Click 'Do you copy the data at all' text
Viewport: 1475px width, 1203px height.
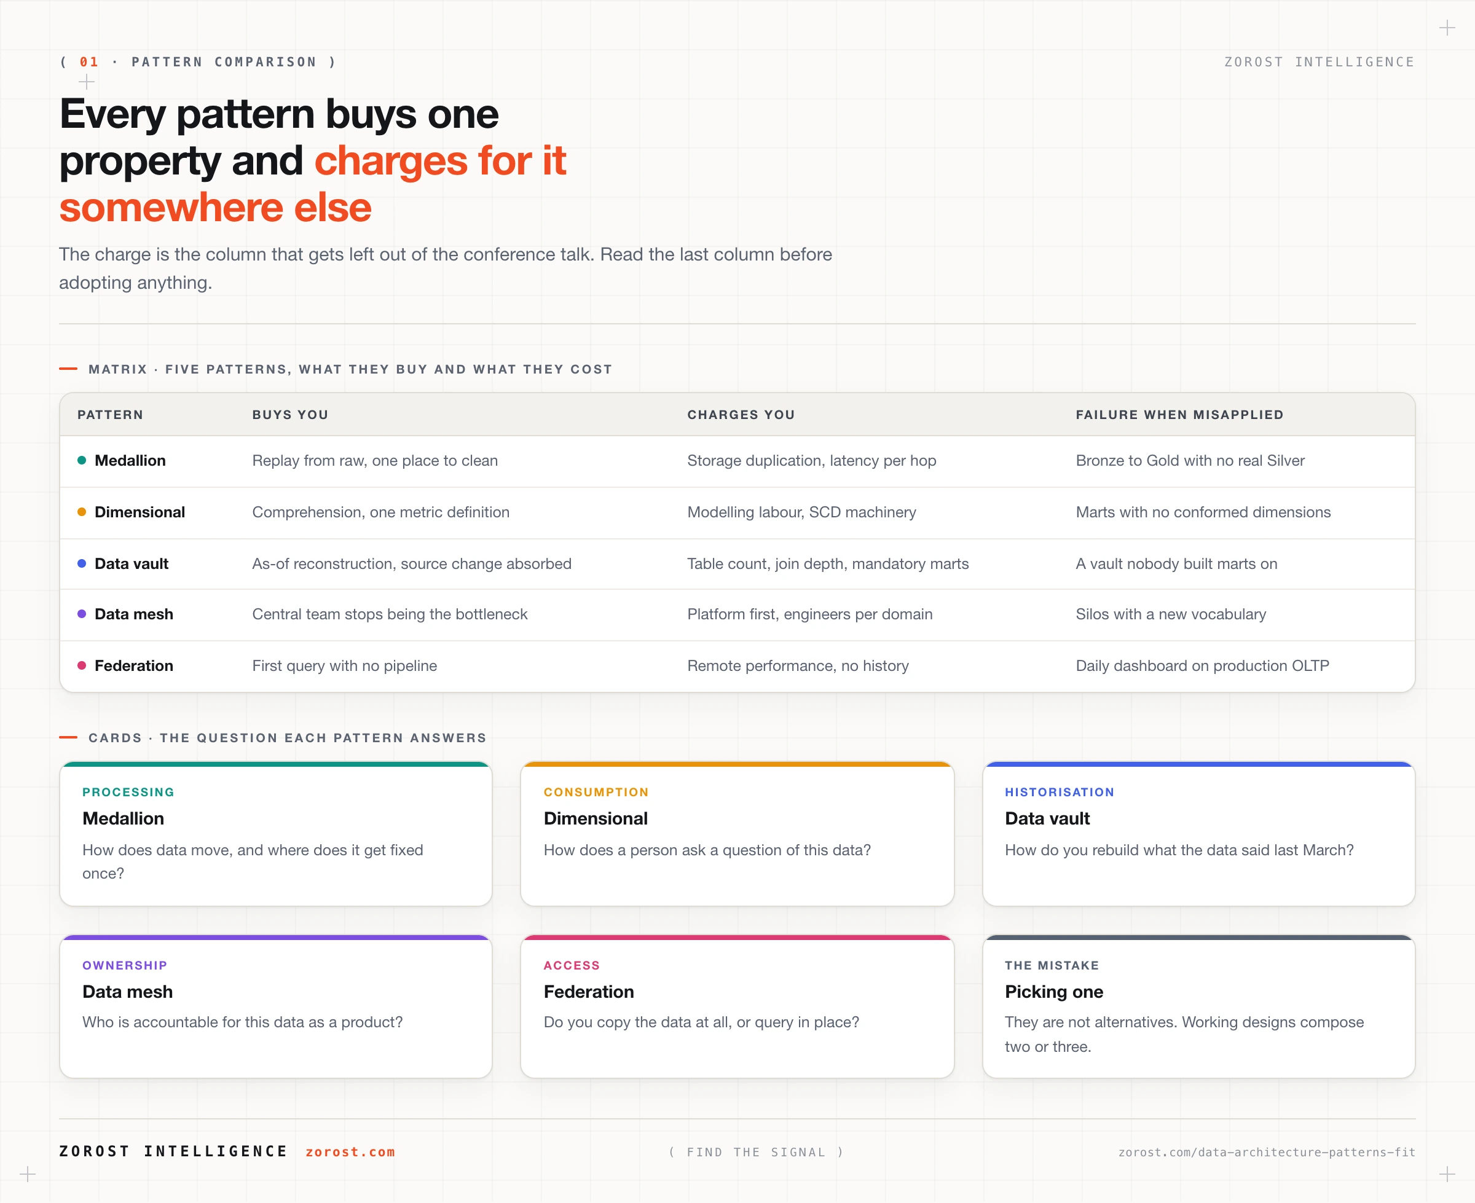pos(701,1022)
